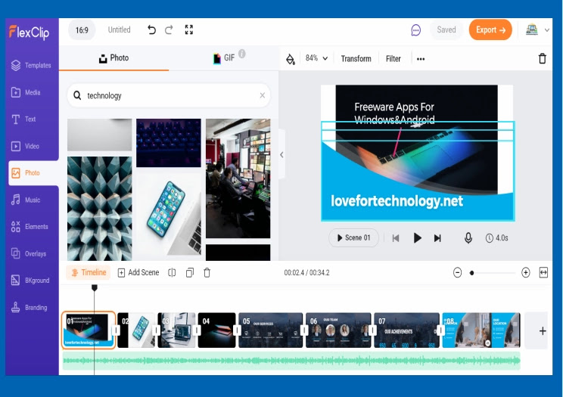
Task: Rename the Untitled project title
Action: point(120,29)
